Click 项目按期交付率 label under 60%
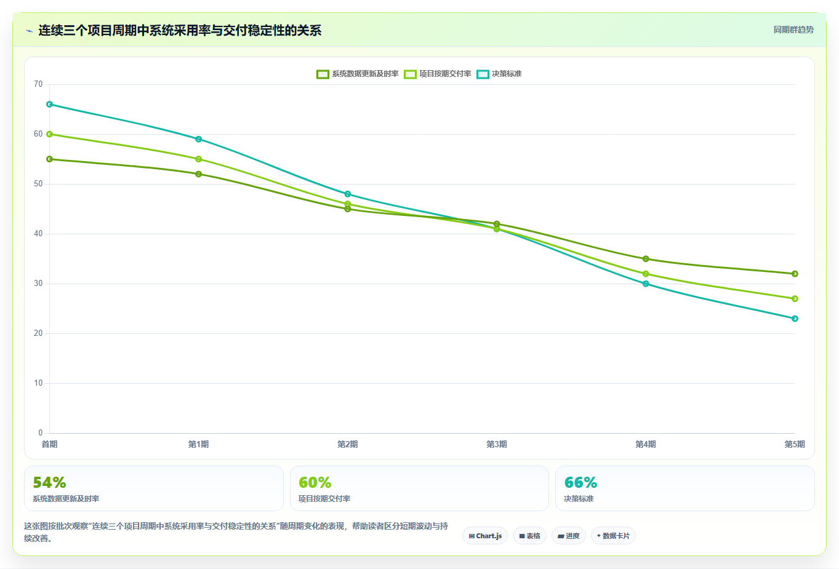Image resolution: width=839 pixels, height=569 pixels. click(324, 499)
